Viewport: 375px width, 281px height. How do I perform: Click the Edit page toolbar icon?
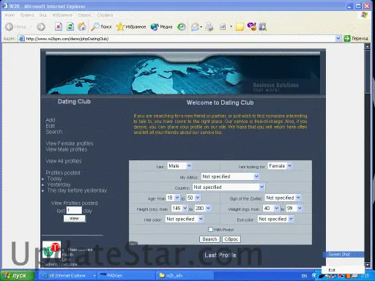223,26
